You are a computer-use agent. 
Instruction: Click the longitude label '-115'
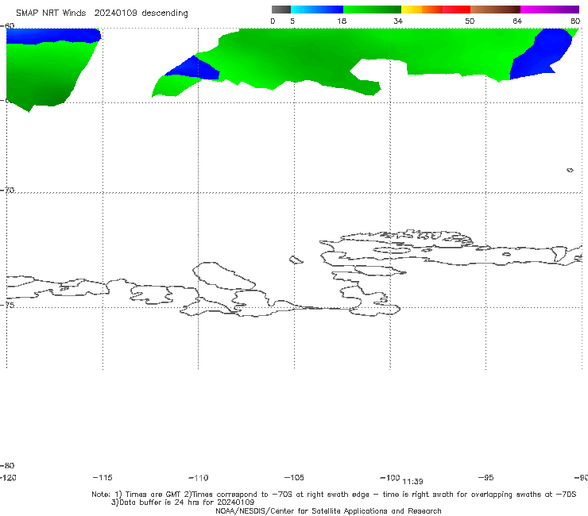103,477
